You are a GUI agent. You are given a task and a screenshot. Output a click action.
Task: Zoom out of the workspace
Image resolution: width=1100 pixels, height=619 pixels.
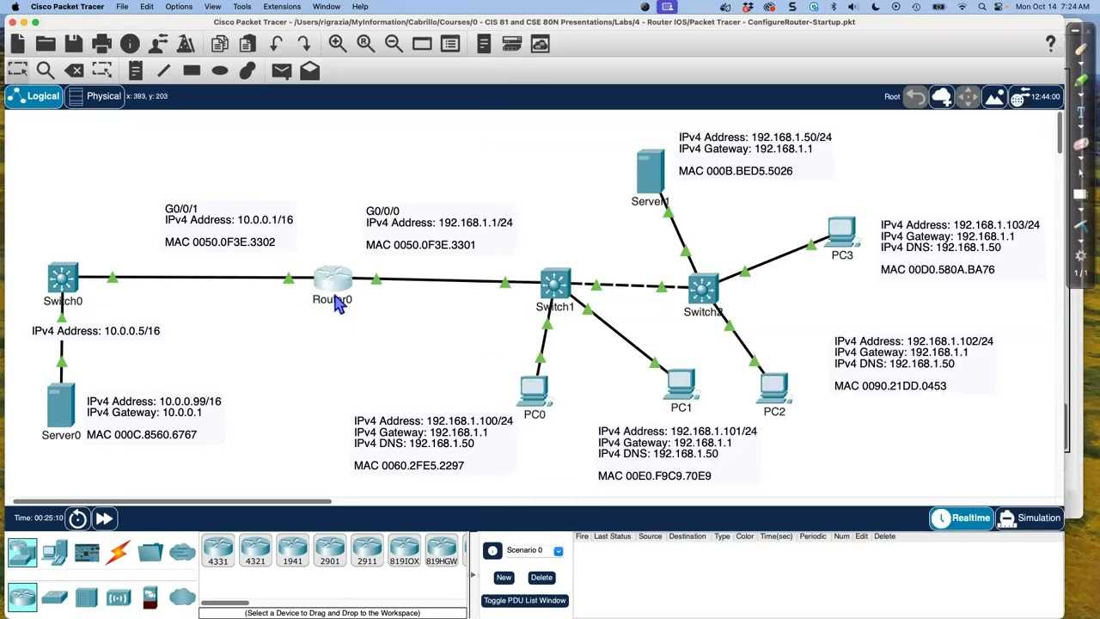coord(394,44)
